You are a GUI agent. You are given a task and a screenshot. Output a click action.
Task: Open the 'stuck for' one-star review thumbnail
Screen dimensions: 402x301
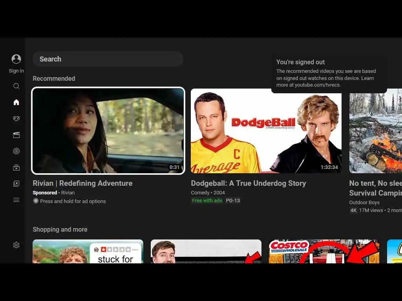pyautogui.click(x=88, y=251)
